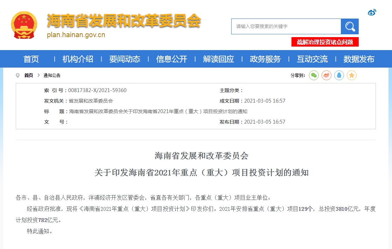Click the location pin icon in the breadcrumb
392x249 pixels.
18,75
